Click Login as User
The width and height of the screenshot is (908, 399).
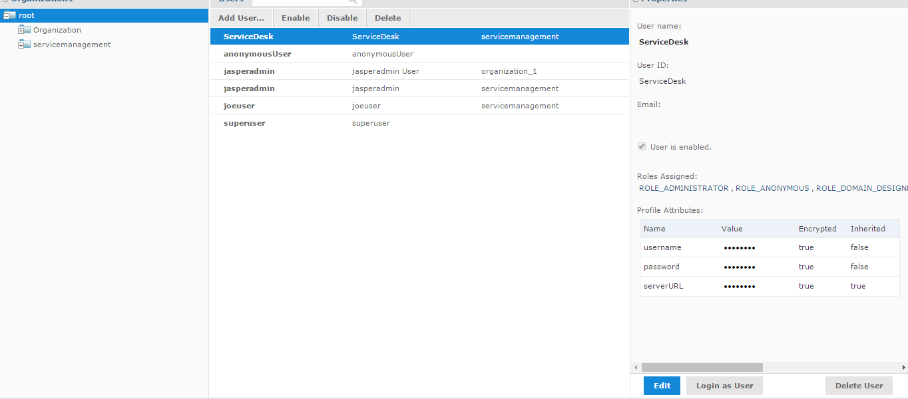coord(724,385)
